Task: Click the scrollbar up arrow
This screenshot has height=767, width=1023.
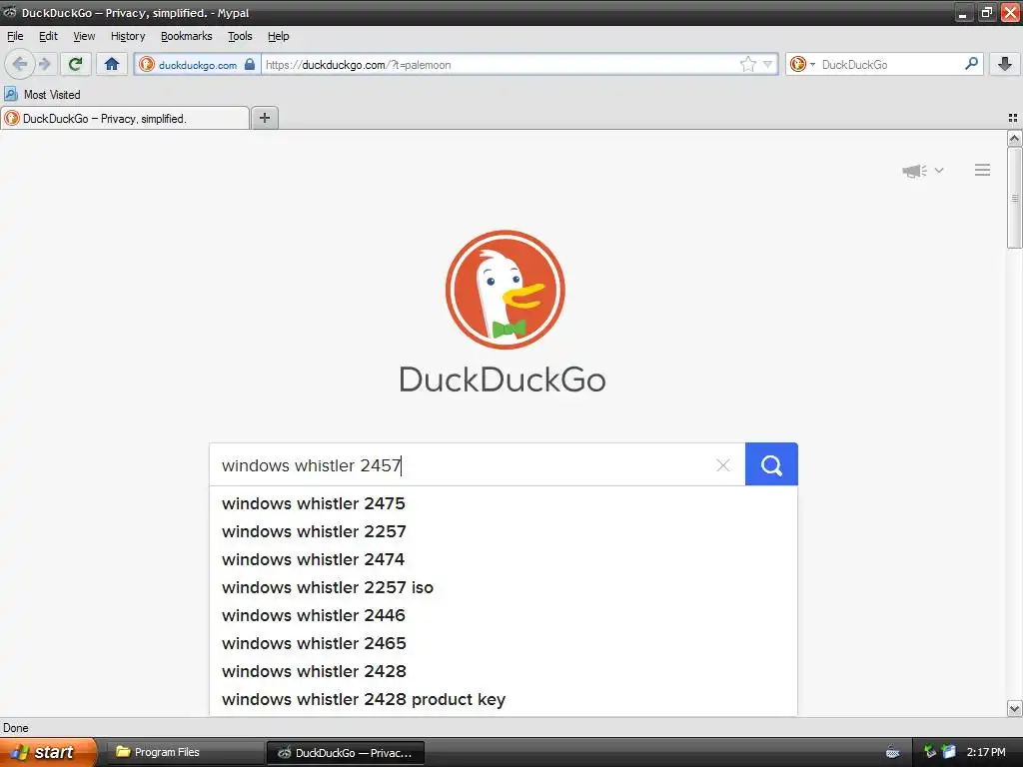Action: click(1014, 138)
